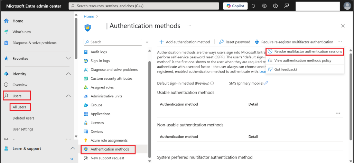The width and height of the screenshot is (354, 163).
Task: Open the usable methods row ellipsis menu
Action: point(338,113)
